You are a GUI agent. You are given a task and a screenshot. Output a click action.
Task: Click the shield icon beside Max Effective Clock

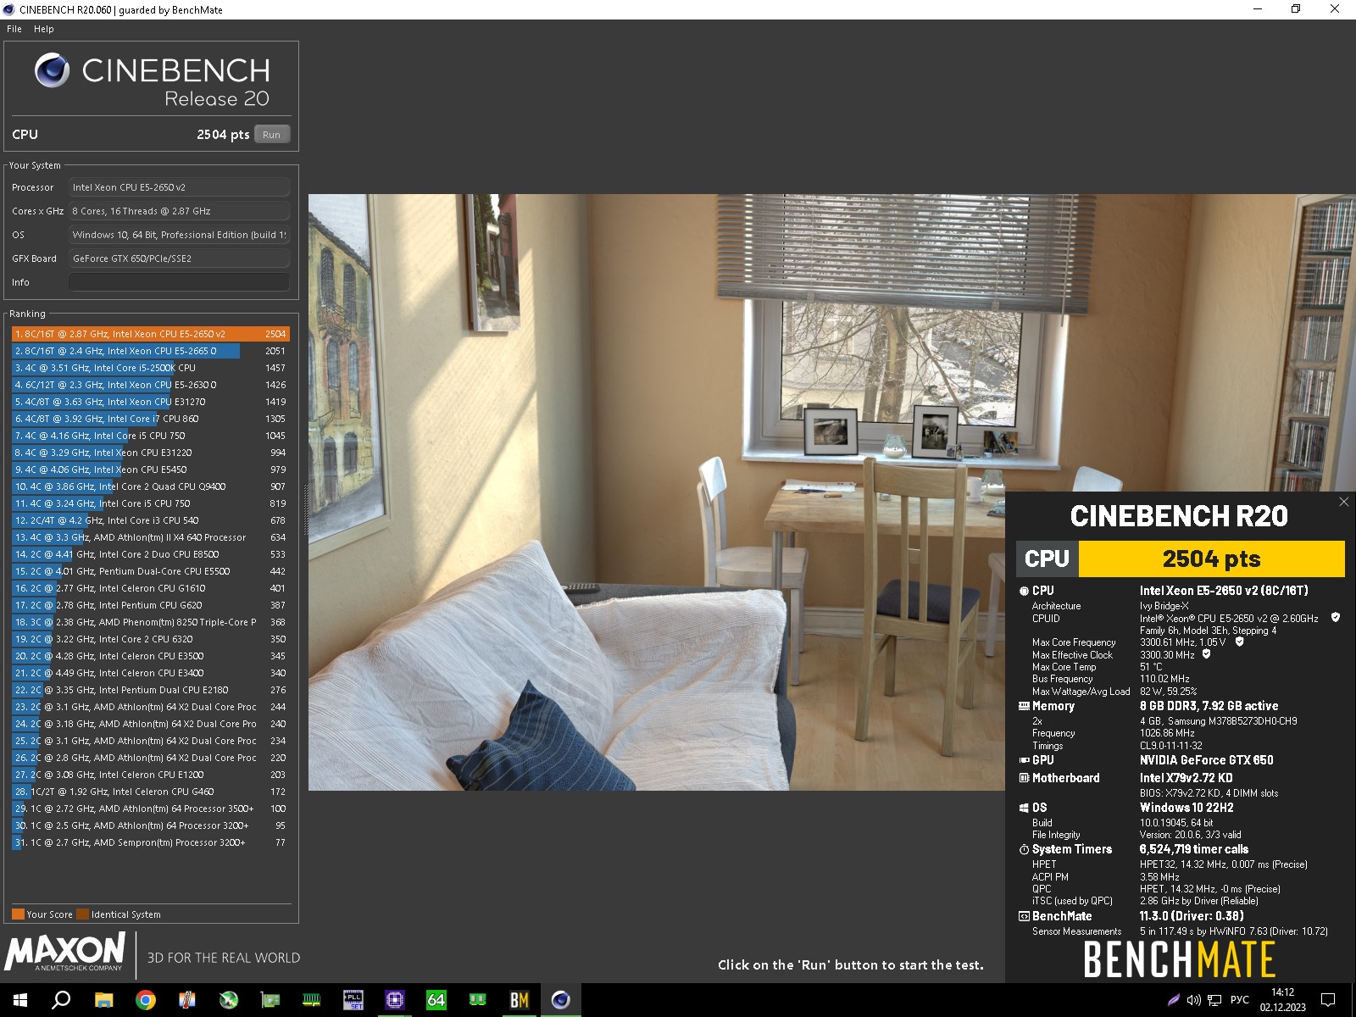click(1206, 654)
